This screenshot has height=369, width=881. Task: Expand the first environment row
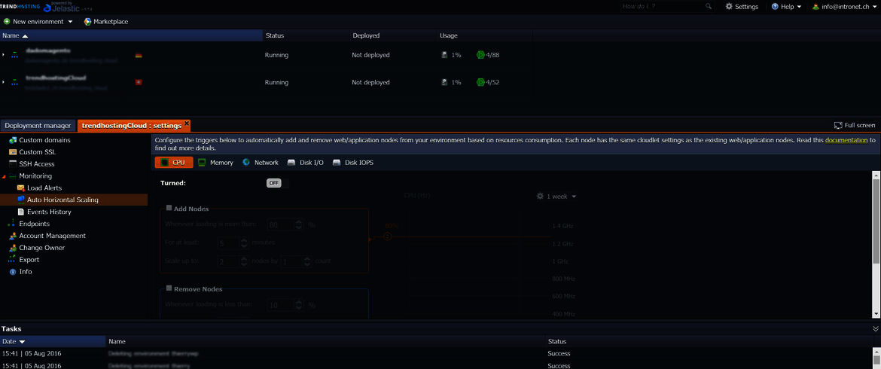pyautogui.click(x=4, y=55)
